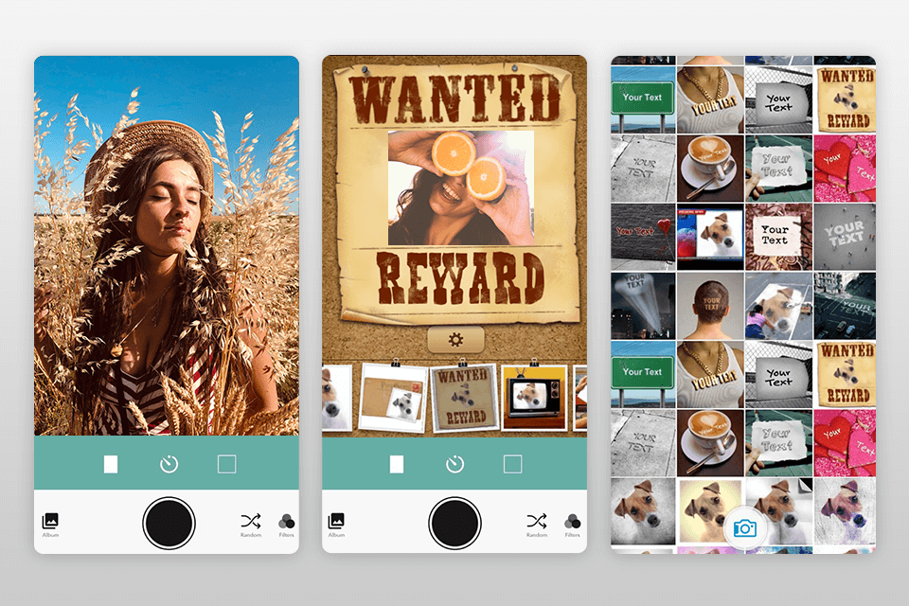Tap the Random shuffle icon on the left screen
Screen dimensions: 909x606
(x=249, y=520)
